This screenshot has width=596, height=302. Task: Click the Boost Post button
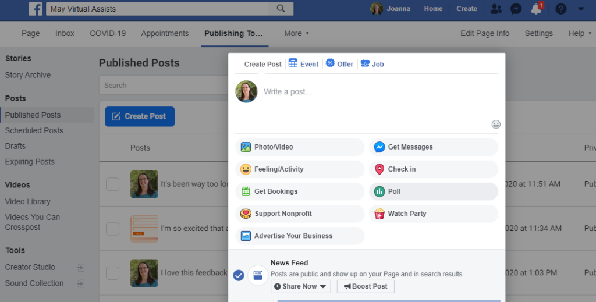coord(366,286)
